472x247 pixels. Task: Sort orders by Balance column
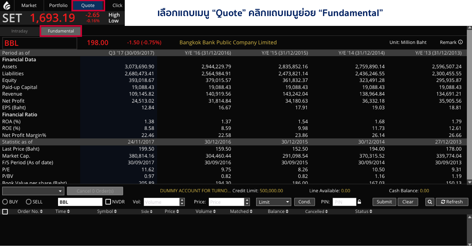[278, 212]
